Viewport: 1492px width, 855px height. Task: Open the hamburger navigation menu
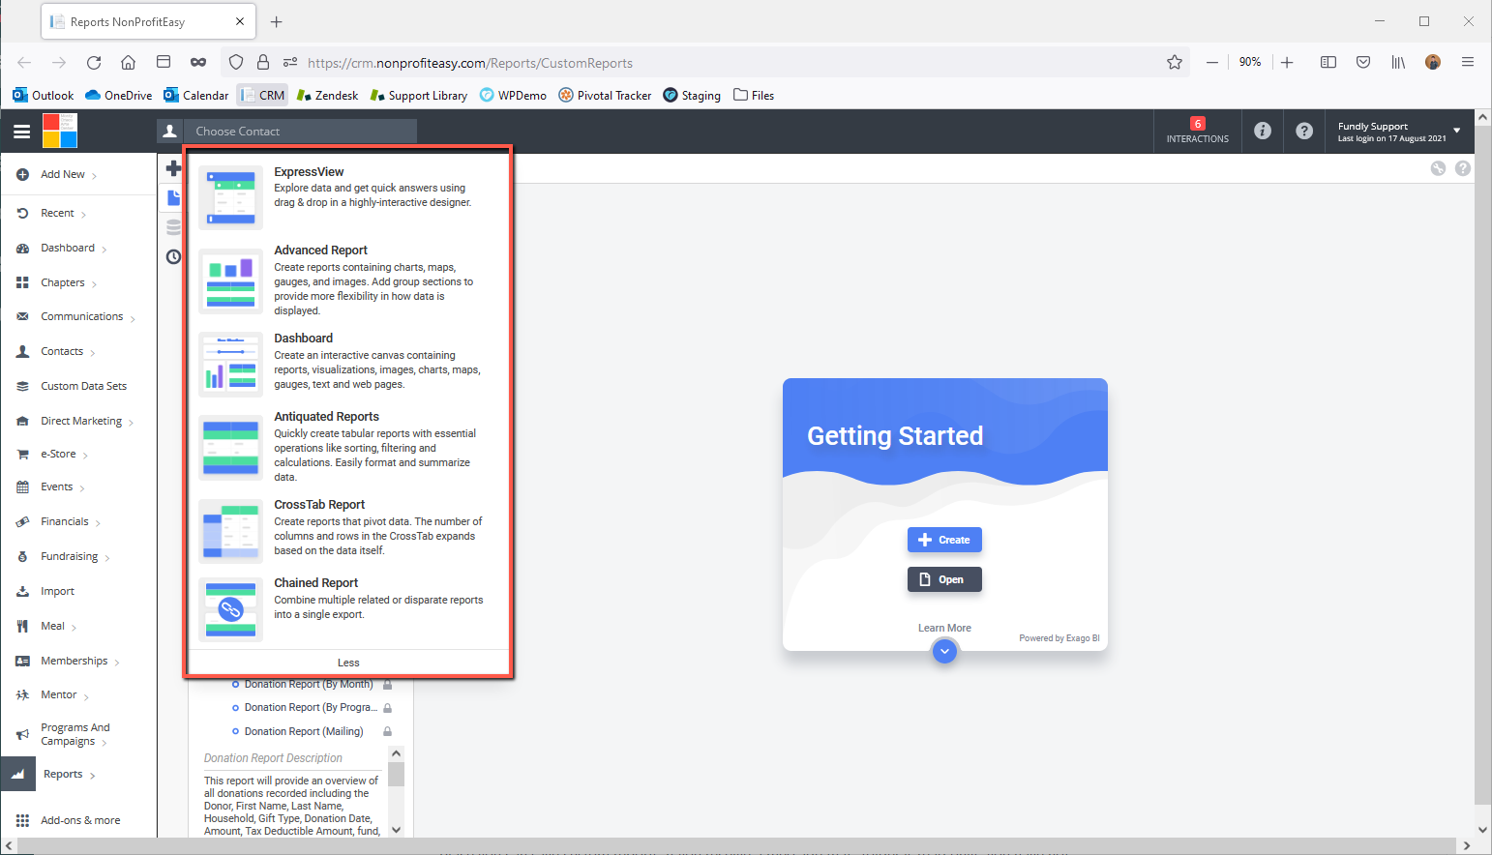click(x=21, y=132)
